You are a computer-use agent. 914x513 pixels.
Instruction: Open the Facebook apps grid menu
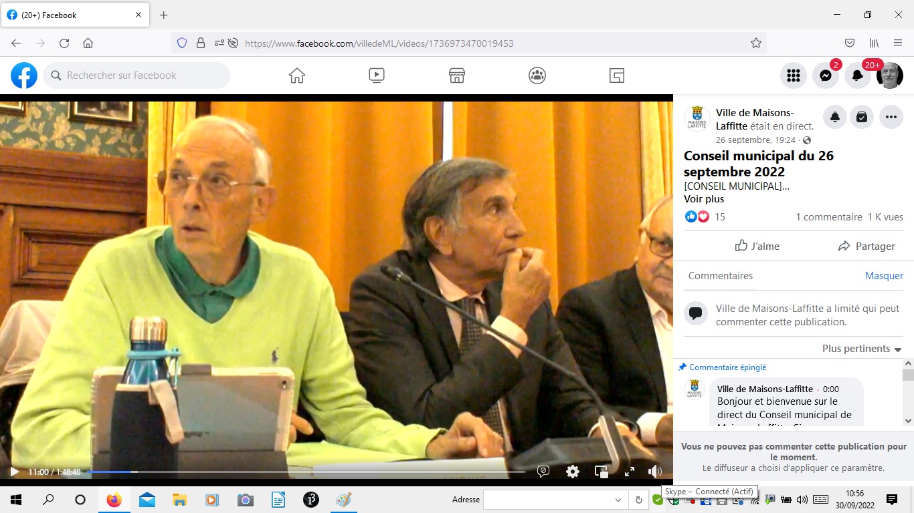pyautogui.click(x=794, y=75)
